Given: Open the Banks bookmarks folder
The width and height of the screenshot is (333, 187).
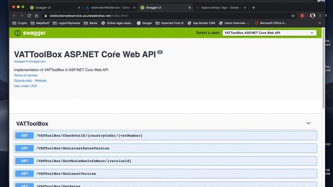Looking at the screenshot, I should pyautogui.click(x=91, y=23).
